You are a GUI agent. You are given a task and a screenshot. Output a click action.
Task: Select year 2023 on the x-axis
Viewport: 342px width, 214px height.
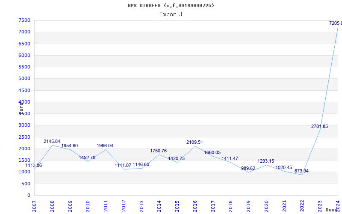coord(320,205)
